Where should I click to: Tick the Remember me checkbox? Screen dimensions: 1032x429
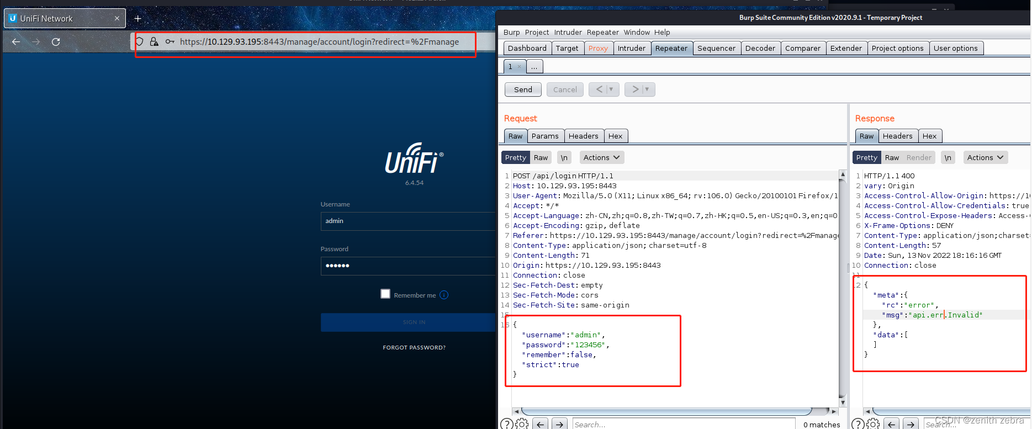coord(385,294)
